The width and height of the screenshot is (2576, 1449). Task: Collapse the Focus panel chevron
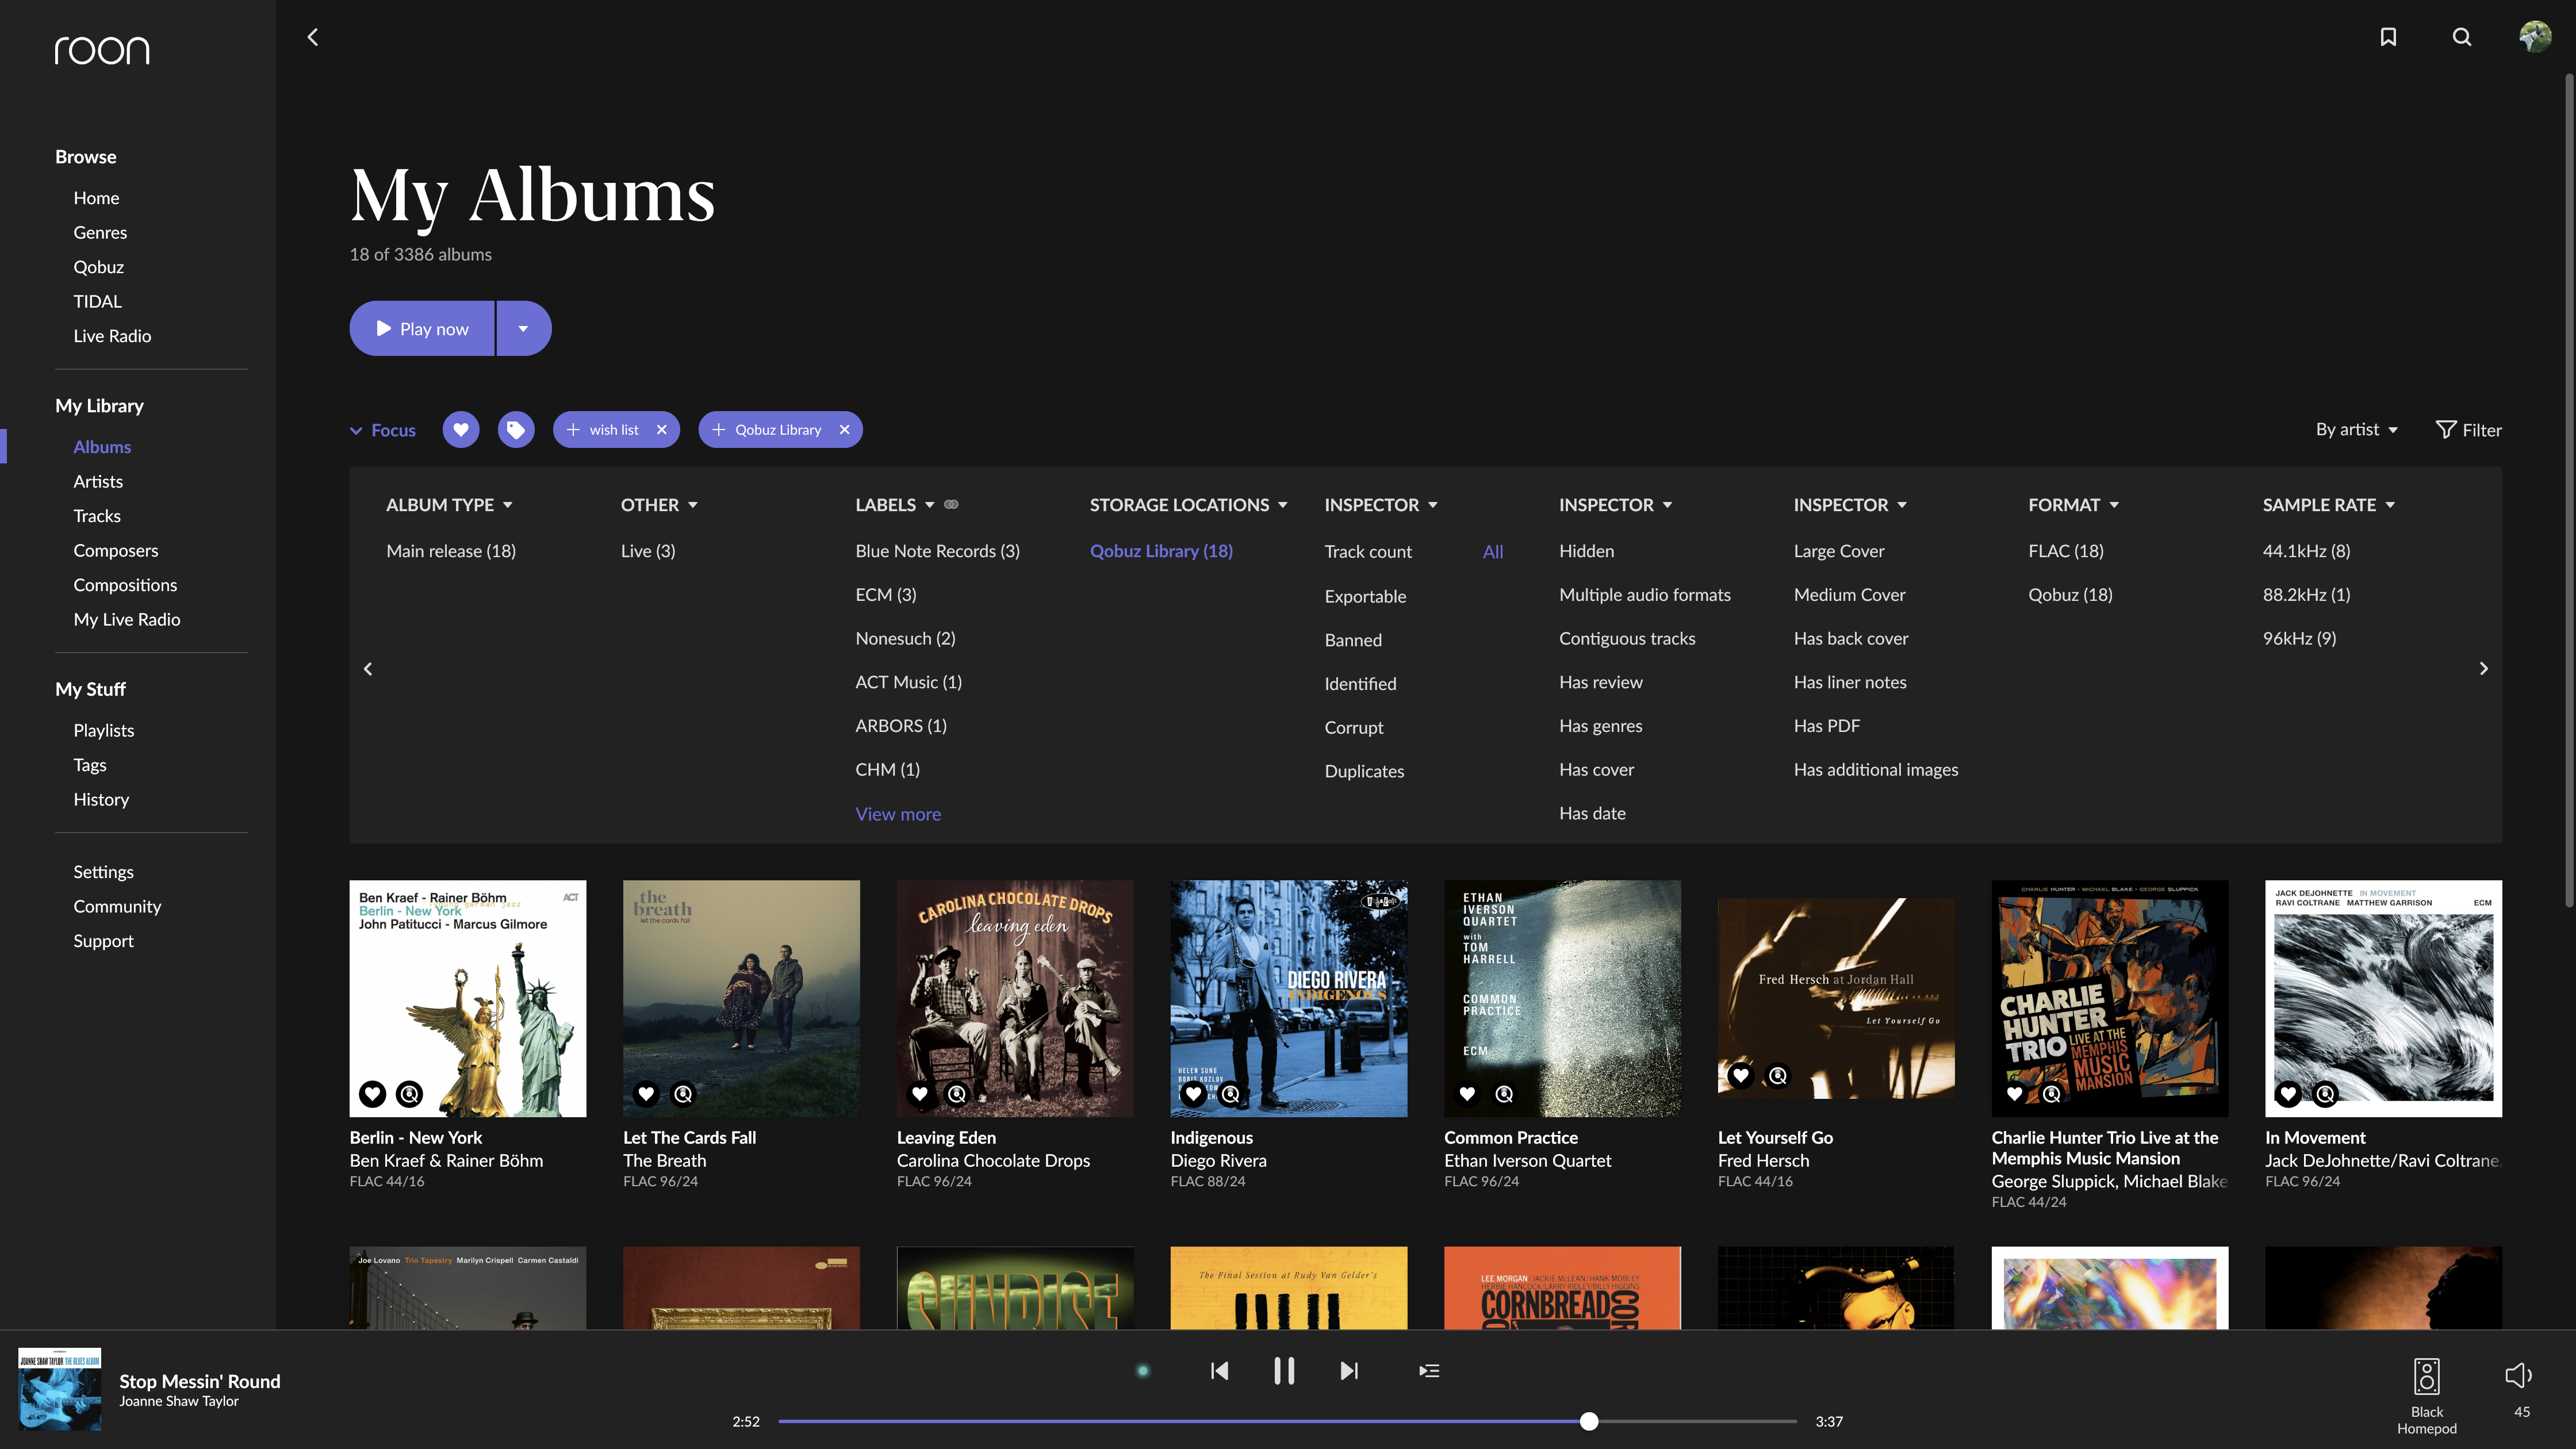pos(356,431)
